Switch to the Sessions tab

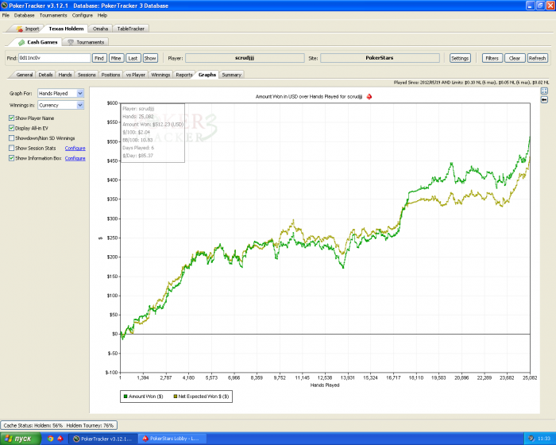(x=86, y=75)
